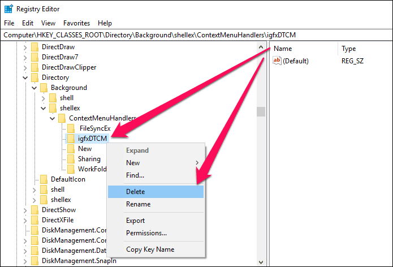This screenshot has height=267, width=393.
Task: Expand the DirectDrawClipper key
Action: point(25,68)
